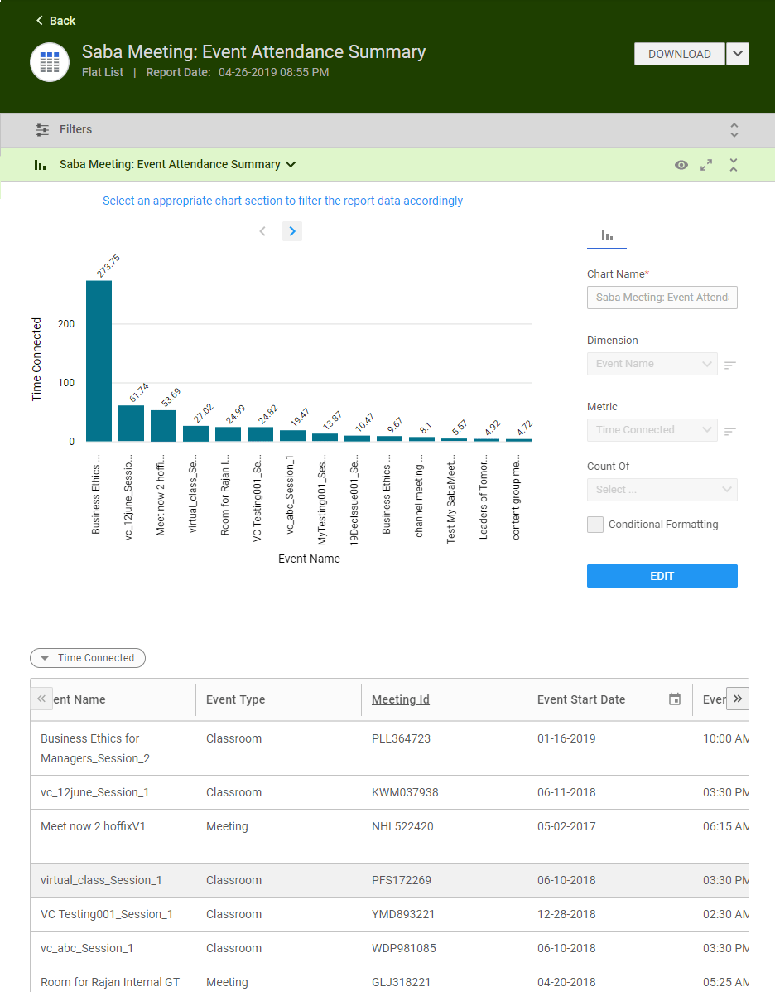Click the EDIT button
775x992 pixels.
662,576
